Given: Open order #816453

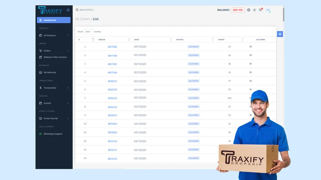Looking at the screenshot, I should coord(112,98).
